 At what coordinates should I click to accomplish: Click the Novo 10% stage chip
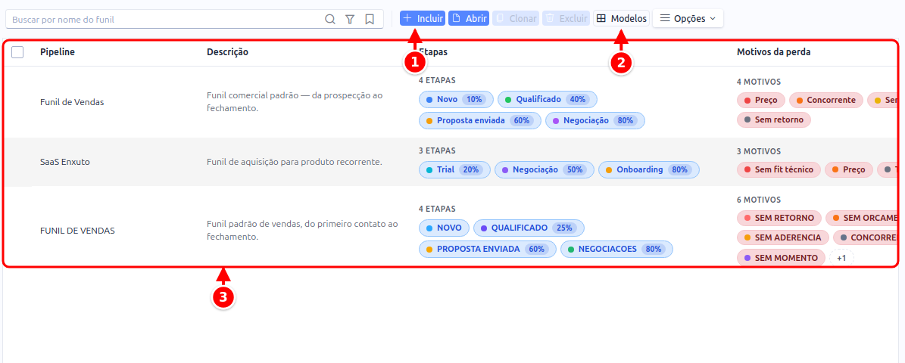(x=456, y=100)
